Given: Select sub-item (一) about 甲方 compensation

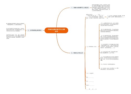Looking at the screenshot, I should pyautogui.click(x=116, y=17).
